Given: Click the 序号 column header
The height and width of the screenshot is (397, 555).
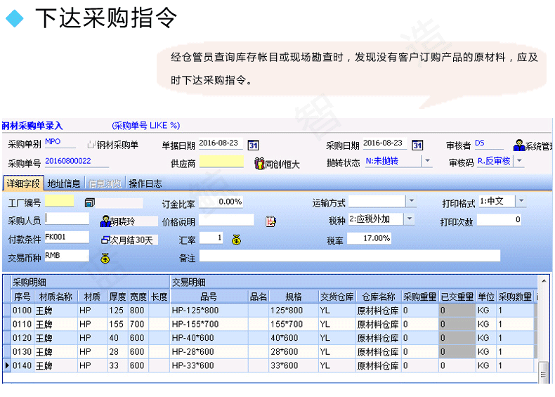Looking at the screenshot, I should click(x=22, y=297).
